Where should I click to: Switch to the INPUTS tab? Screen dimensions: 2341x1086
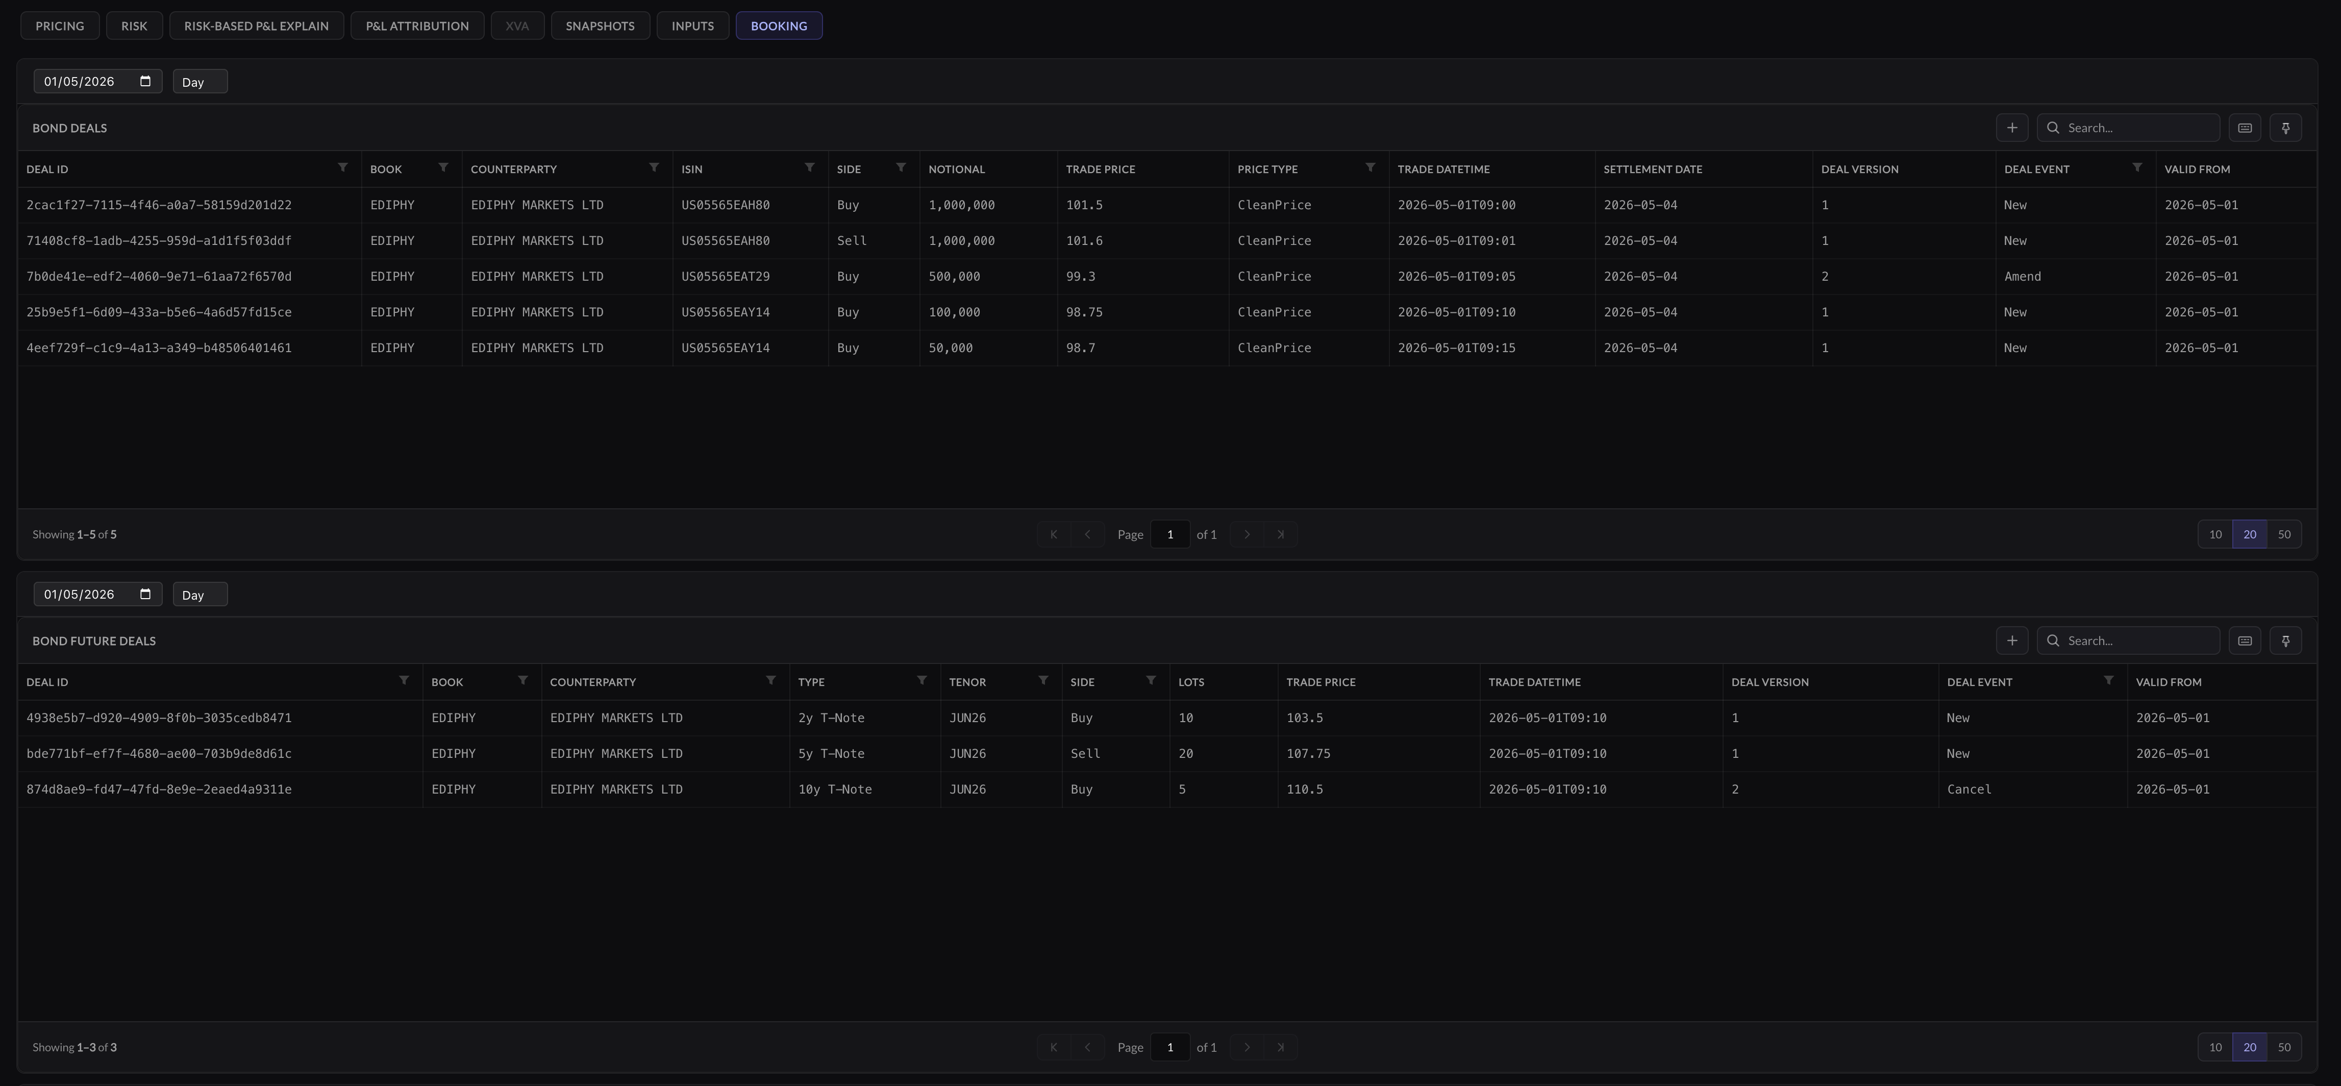(x=692, y=26)
